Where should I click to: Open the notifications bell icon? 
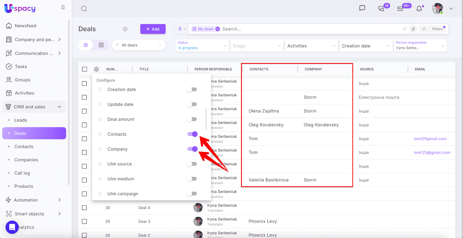coord(419,9)
